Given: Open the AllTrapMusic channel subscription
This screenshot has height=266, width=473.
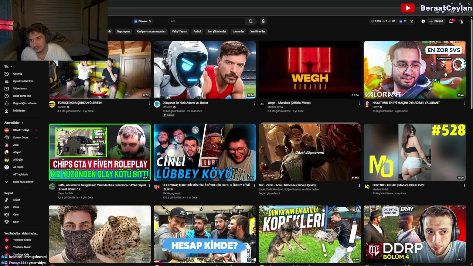Looking at the screenshot, I should click(x=21, y=174).
